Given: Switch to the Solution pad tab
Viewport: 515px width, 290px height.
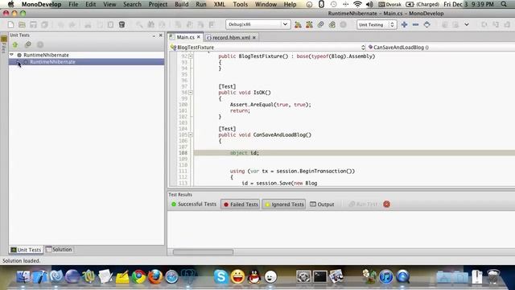Looking at the screenshot, I should (59, 250).
